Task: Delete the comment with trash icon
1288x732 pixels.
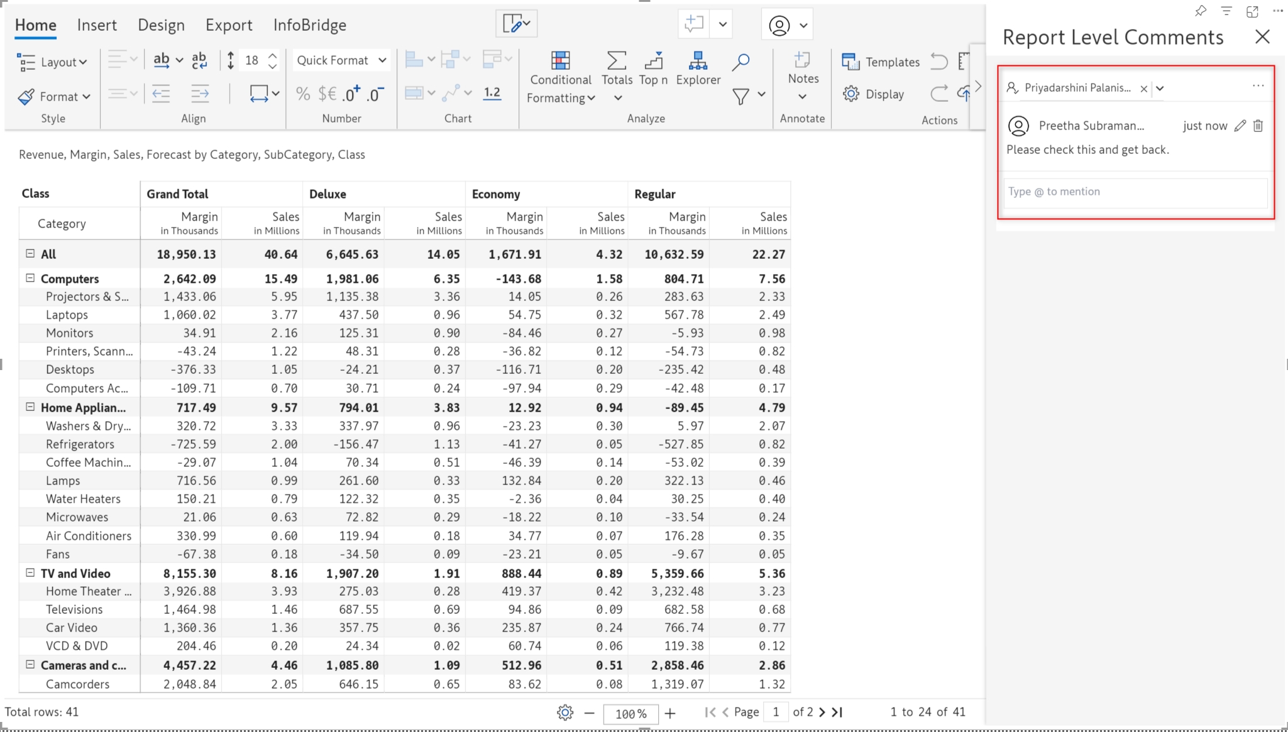Action: tap(1258, 126)
